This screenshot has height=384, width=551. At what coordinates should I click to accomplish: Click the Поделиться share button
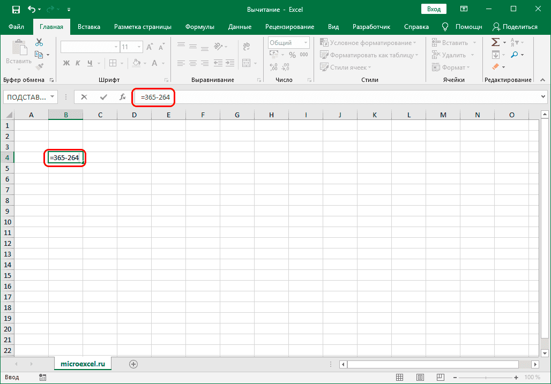[x=515, y=27]
